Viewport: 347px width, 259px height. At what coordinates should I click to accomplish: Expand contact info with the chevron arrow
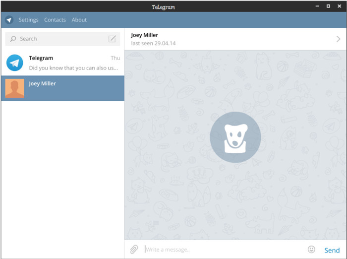coord(338,39)
